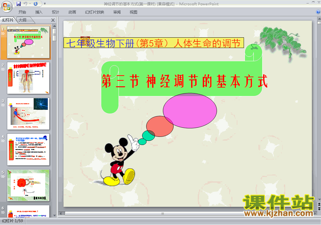Undo the last action
The height and width of the screenshot is (225, 321).
tap(25, 4)
